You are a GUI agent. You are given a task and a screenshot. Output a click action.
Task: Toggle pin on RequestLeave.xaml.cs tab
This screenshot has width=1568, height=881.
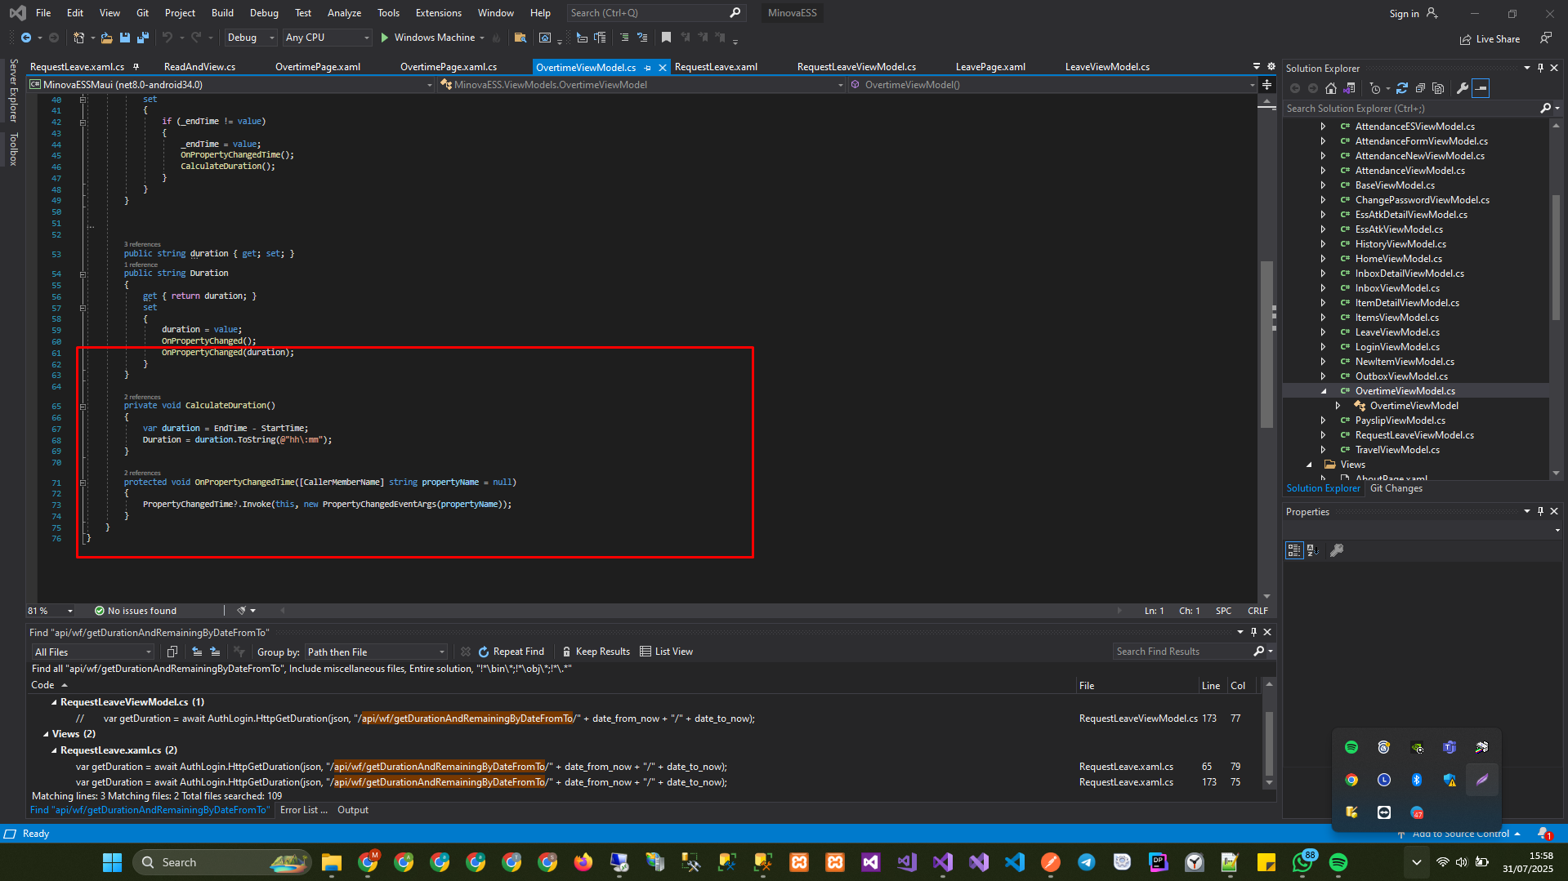pos(136,67)
